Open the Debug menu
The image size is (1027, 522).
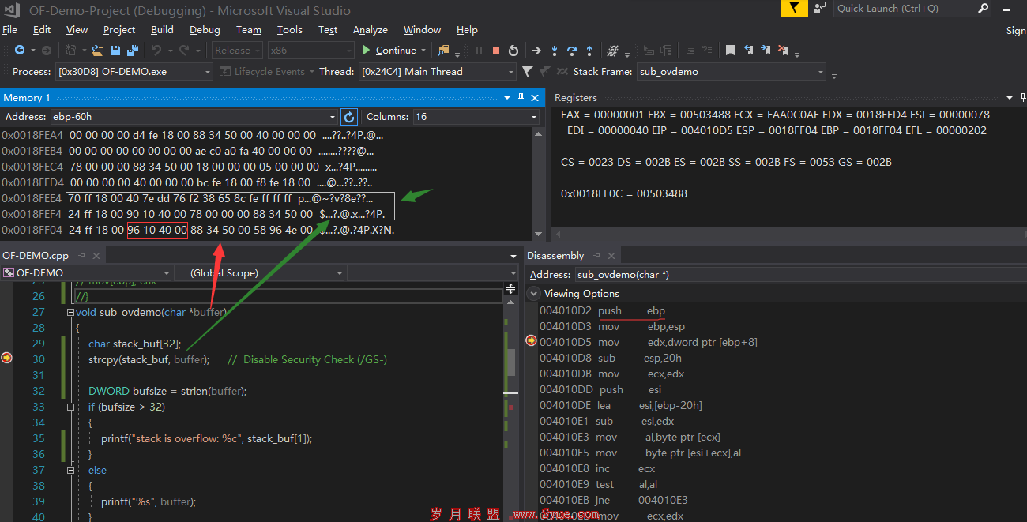[205, 30]
